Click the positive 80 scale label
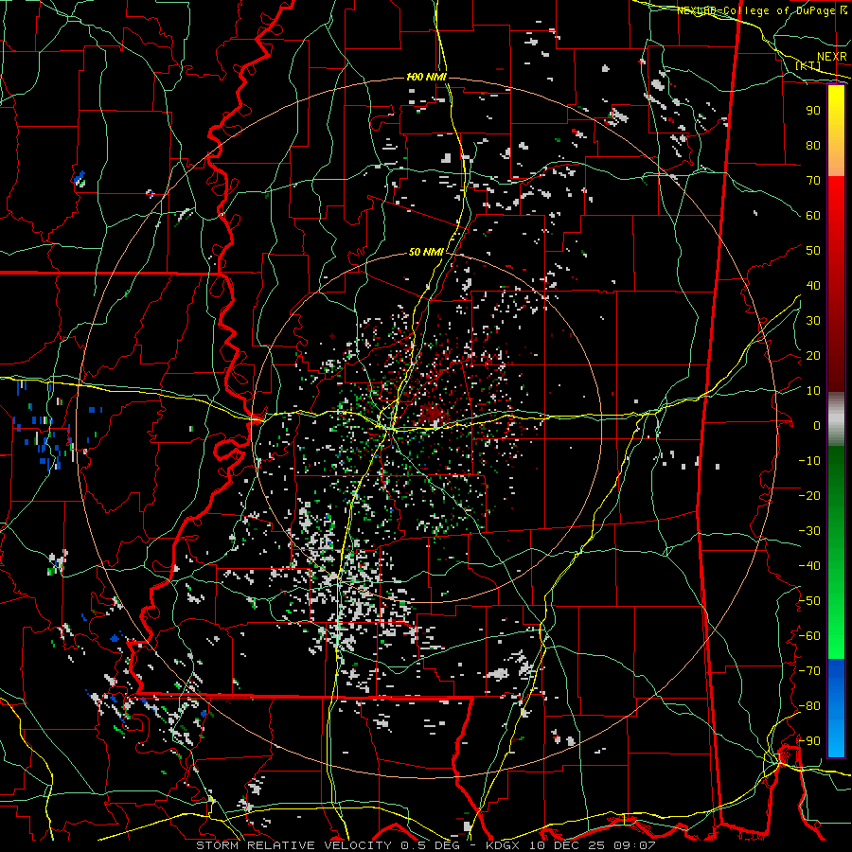The width and height of the screenshot is (852, 852). click(813, 145)
